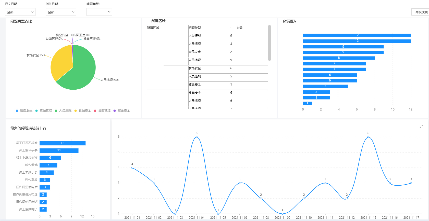Toggle 人员违规 legend item
Screen dimensions: 429x221
[x=63, y=110]
